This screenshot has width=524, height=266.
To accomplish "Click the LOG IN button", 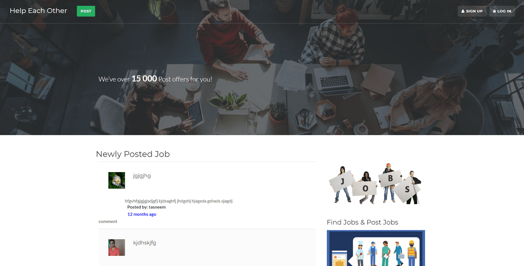I will [x=502, y=11].
